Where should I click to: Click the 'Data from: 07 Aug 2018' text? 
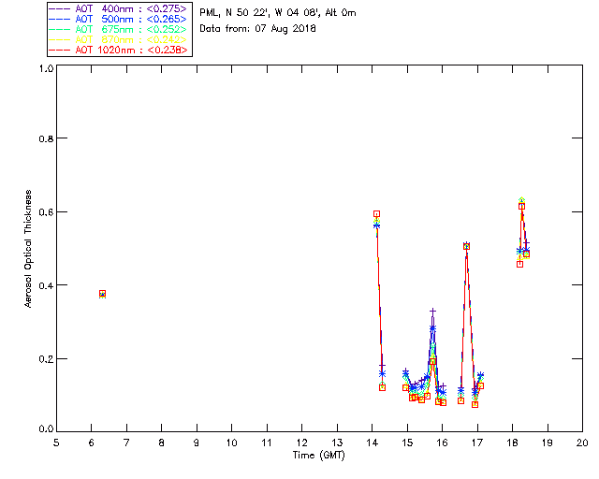pos(258,28)
